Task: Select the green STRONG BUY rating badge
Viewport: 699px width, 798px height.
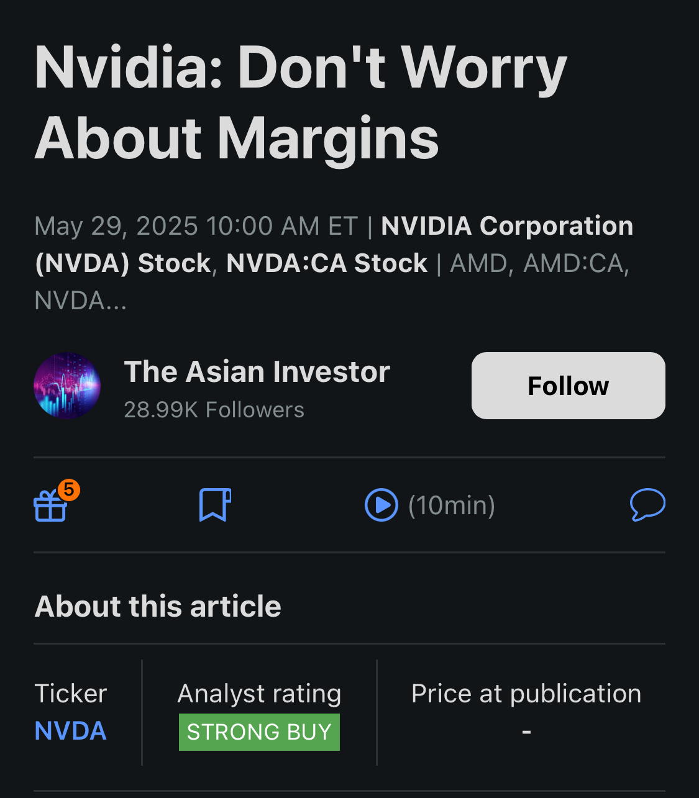Action: point(259,732)
